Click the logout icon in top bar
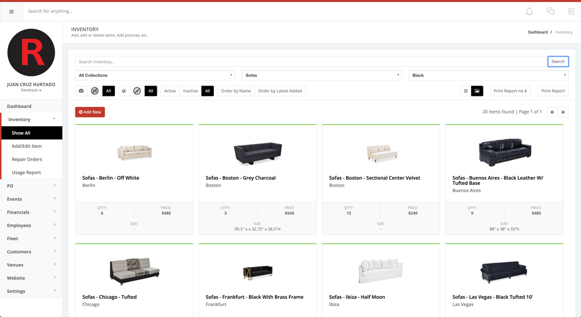 [x=571, y=12]
